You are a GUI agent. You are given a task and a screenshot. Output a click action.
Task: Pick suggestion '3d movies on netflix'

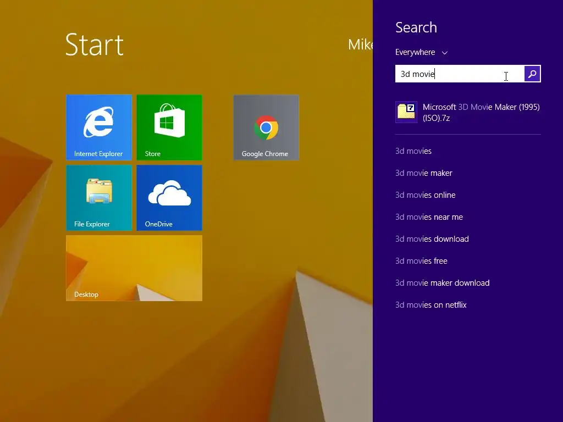tap(431, 304)
